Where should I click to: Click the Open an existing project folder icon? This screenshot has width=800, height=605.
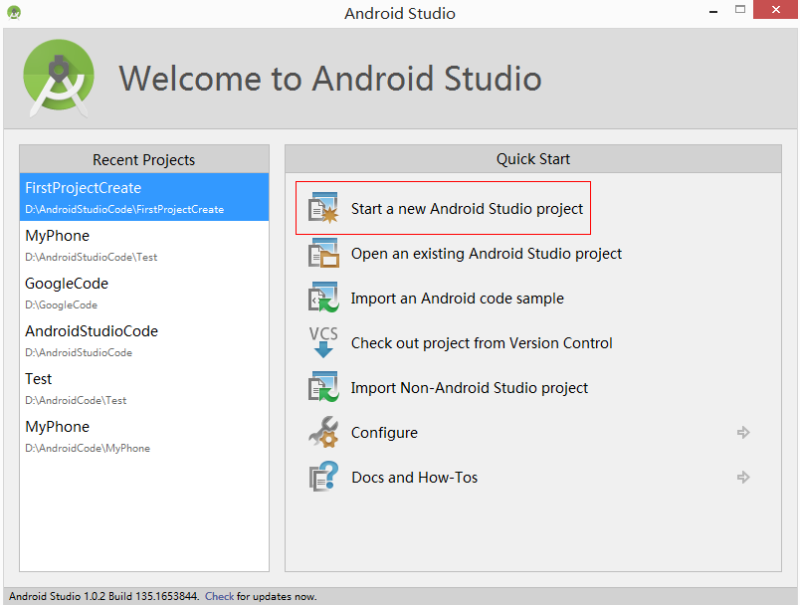[x=323, y=253]
